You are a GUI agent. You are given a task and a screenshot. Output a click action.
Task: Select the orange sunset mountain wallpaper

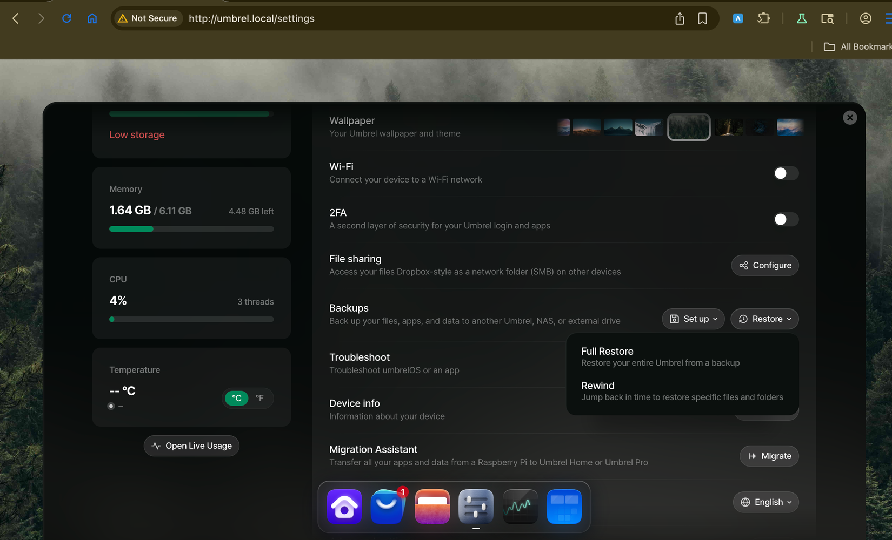[587, 127]
